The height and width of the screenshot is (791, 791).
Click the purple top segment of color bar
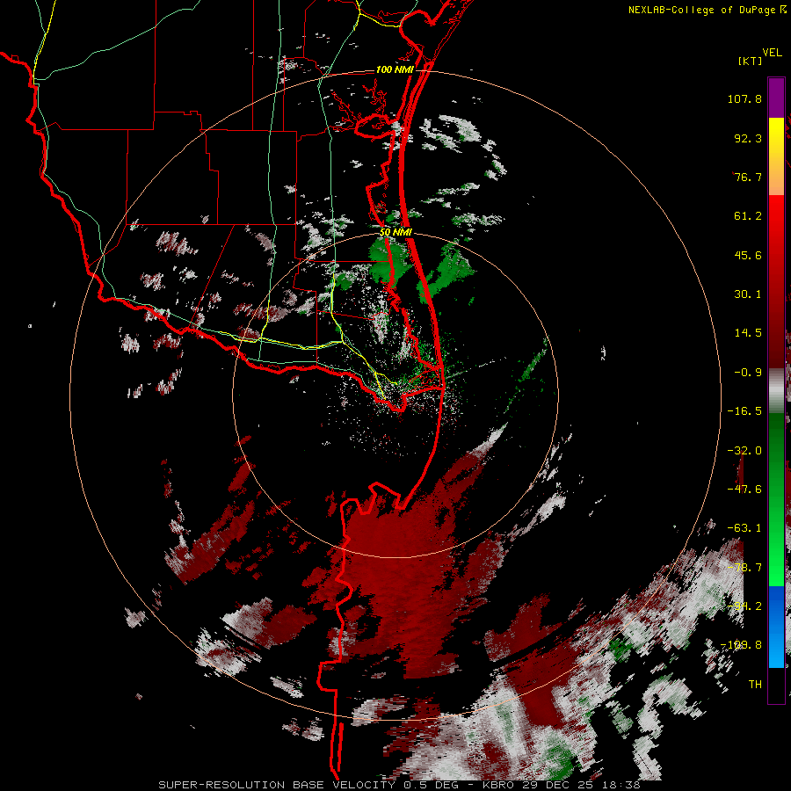776,98
